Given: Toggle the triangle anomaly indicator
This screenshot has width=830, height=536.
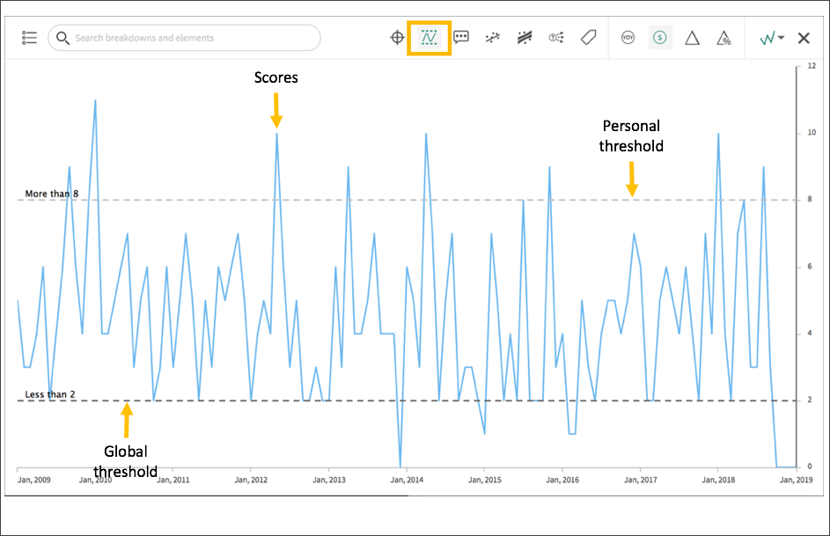Looking at the screenshot, I should click(692, 37).
